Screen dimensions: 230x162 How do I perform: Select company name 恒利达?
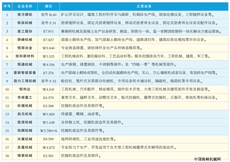click(x=25, y=89)
